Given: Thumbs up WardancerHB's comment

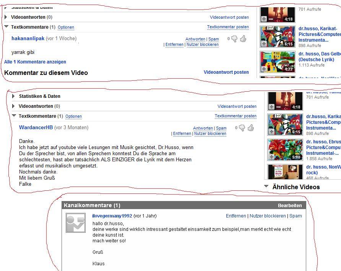Looking at the screenshot, I should point(250,128).
